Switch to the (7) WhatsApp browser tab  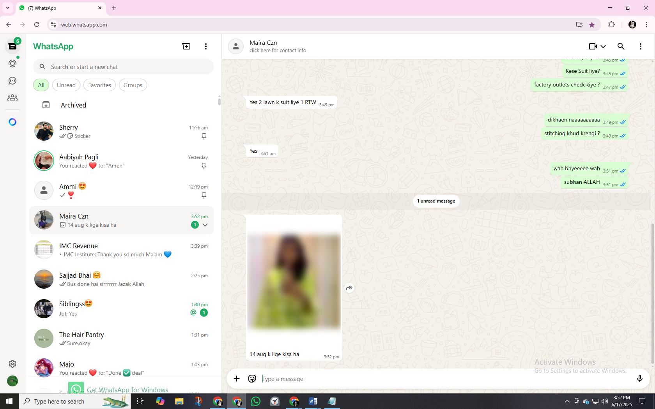coord(60,8)
